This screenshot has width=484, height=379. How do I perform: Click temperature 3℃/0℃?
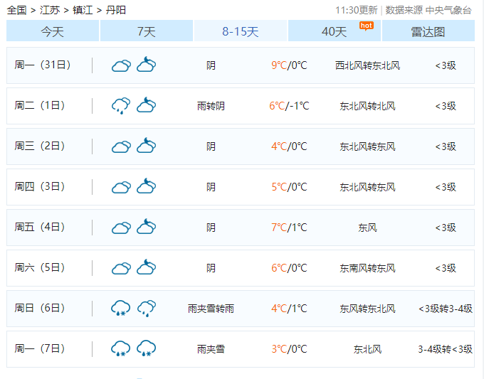(289, 349)
